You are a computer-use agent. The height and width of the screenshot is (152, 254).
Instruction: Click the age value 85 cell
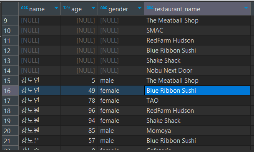coord(79,131)
